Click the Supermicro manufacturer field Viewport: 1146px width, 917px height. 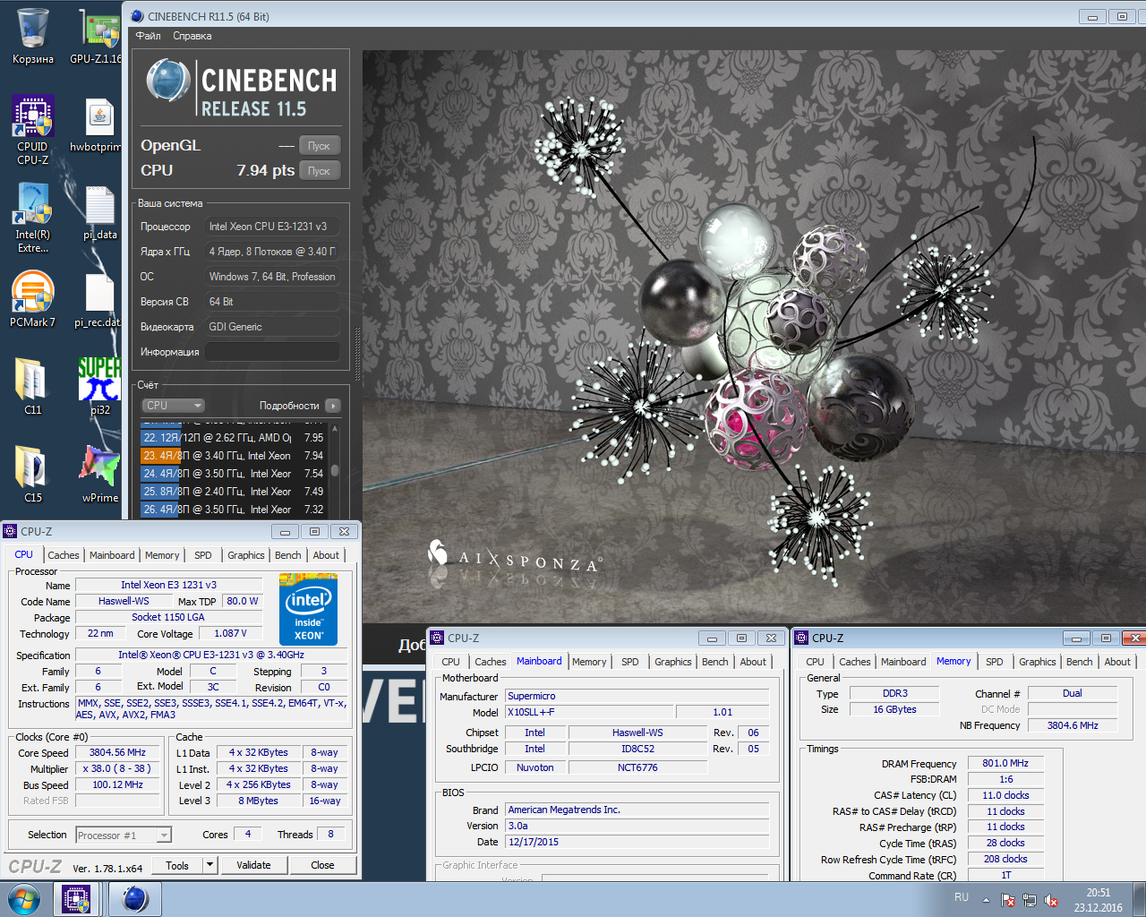[x=637, y=696]
